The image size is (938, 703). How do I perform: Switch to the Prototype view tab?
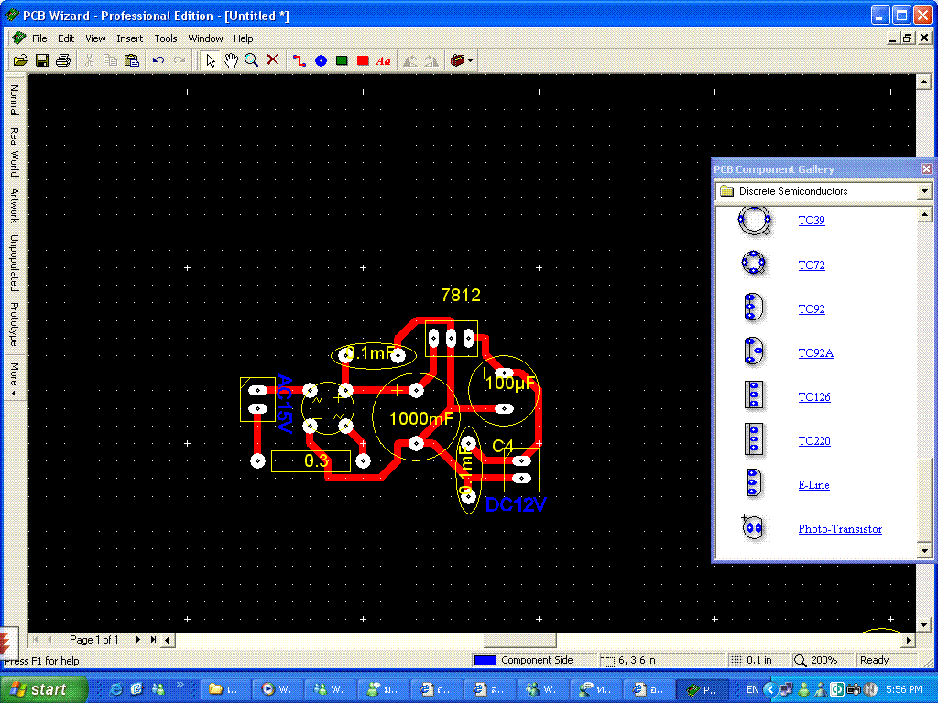(14, 324)
